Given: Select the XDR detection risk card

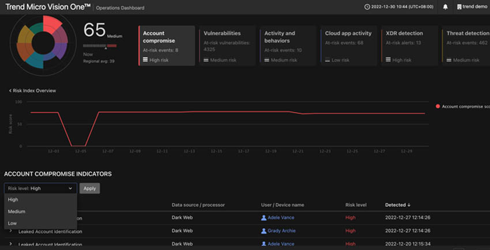Looking at the screenshot, I should click(x=409, y=45).
